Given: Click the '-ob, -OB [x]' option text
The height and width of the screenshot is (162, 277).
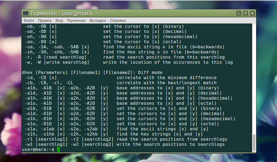Looking at the screenshot, I should [x=41, y=26].
